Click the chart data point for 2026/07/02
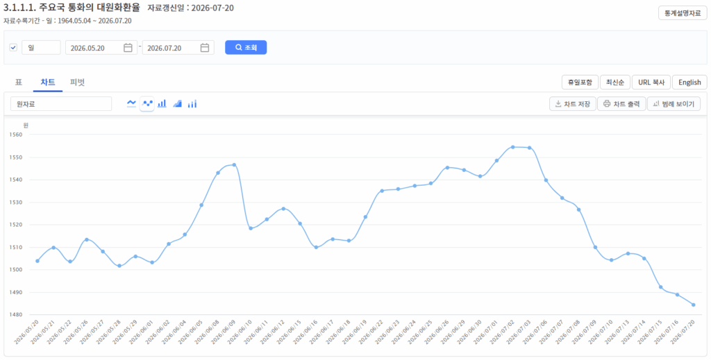Viewport: 711px width, 360px height. tap(513, 147)
